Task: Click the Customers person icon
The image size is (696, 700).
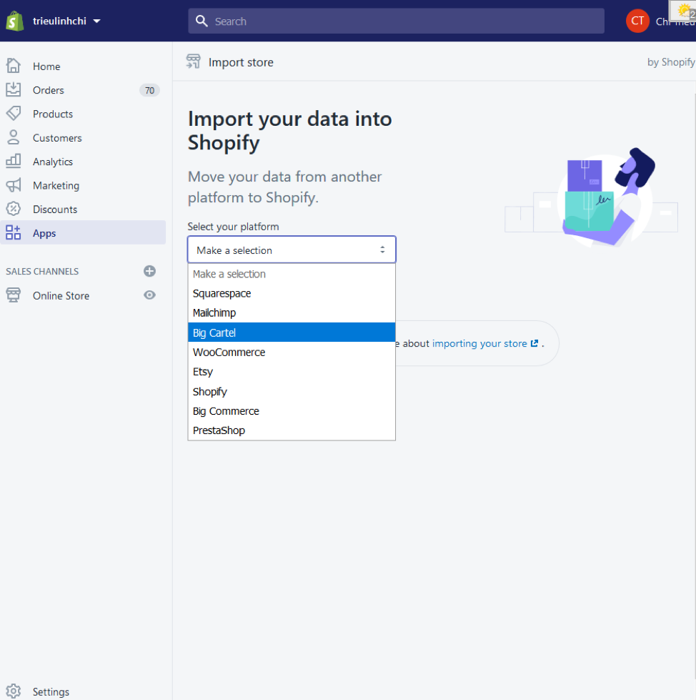Action: 14,137
